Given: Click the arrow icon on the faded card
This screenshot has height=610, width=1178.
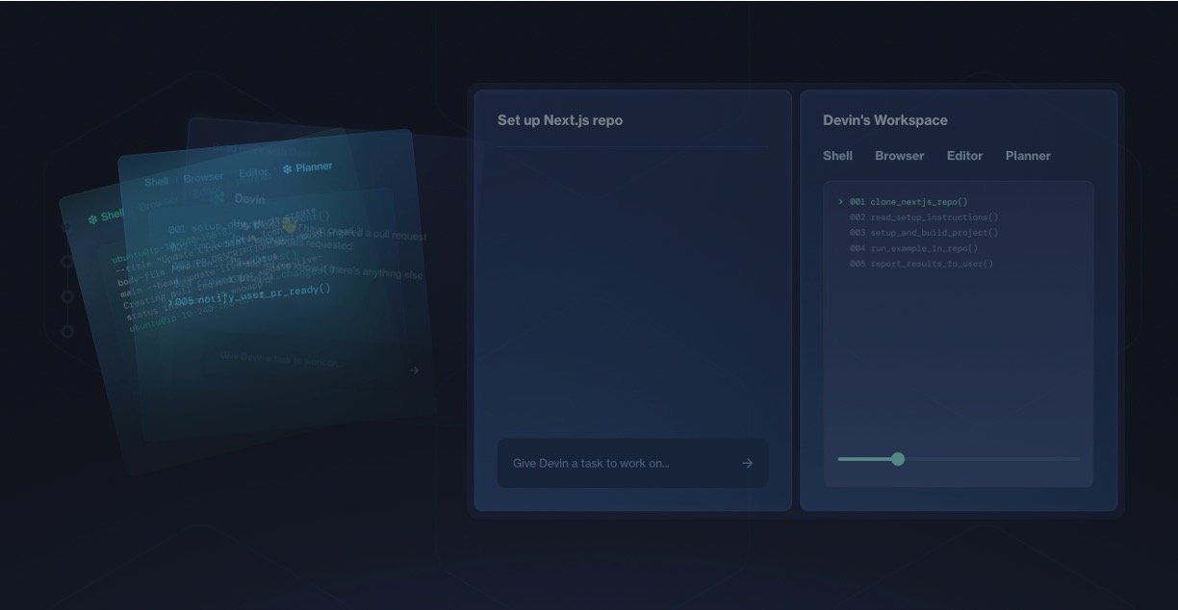Looking at the screenshot, I should click(x=414, y=370).
